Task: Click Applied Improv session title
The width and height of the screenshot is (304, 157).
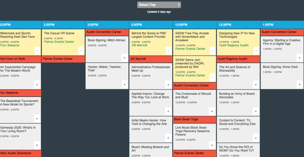Action: tap(150, 96)
